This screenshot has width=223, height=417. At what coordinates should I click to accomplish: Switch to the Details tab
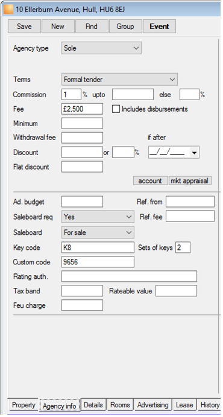(93, 405)
